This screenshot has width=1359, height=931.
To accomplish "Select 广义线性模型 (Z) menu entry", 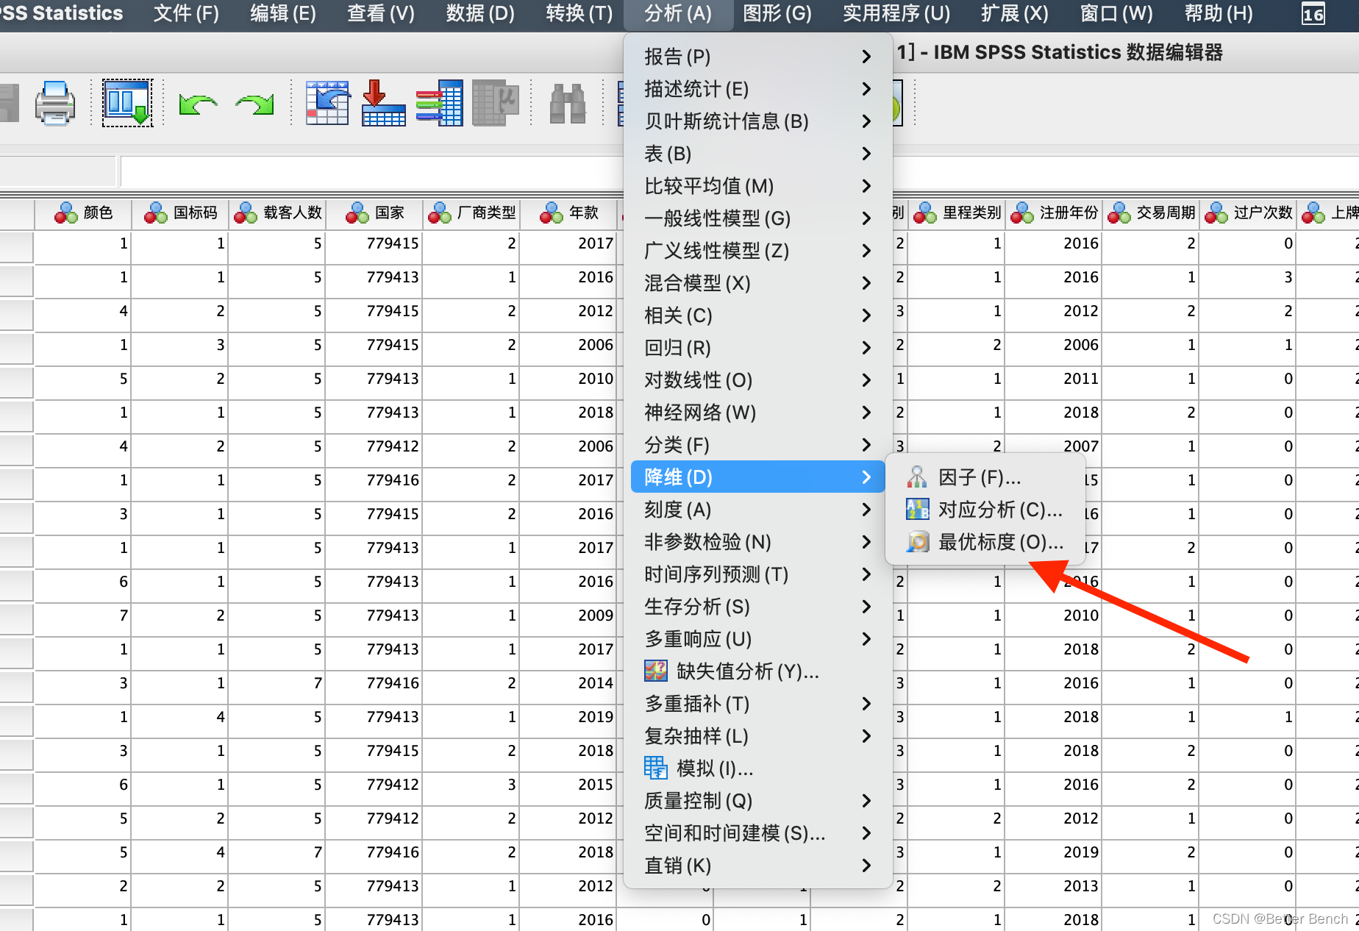I will pyautogui.click(x=757, y=251).
